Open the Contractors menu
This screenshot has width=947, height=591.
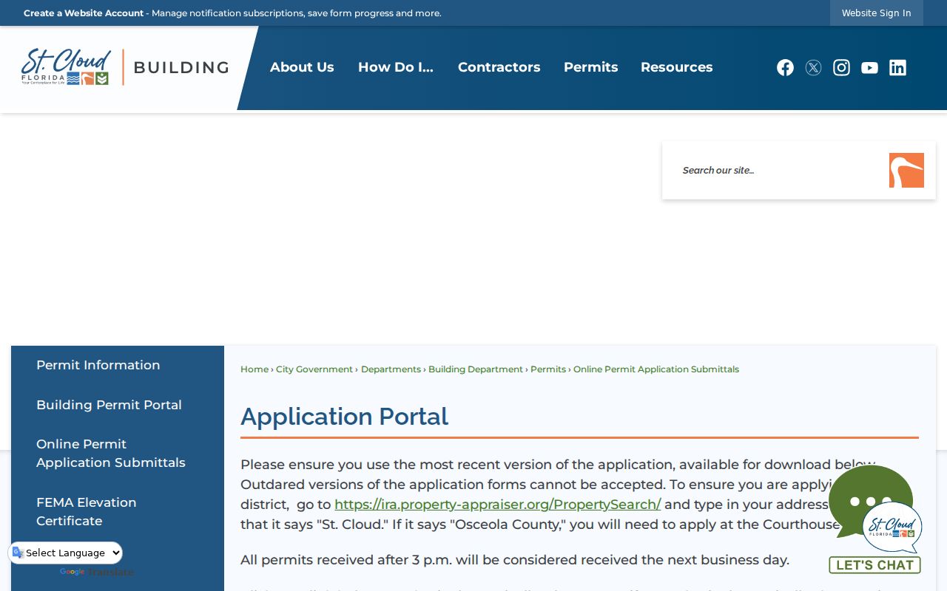point(499,67)
